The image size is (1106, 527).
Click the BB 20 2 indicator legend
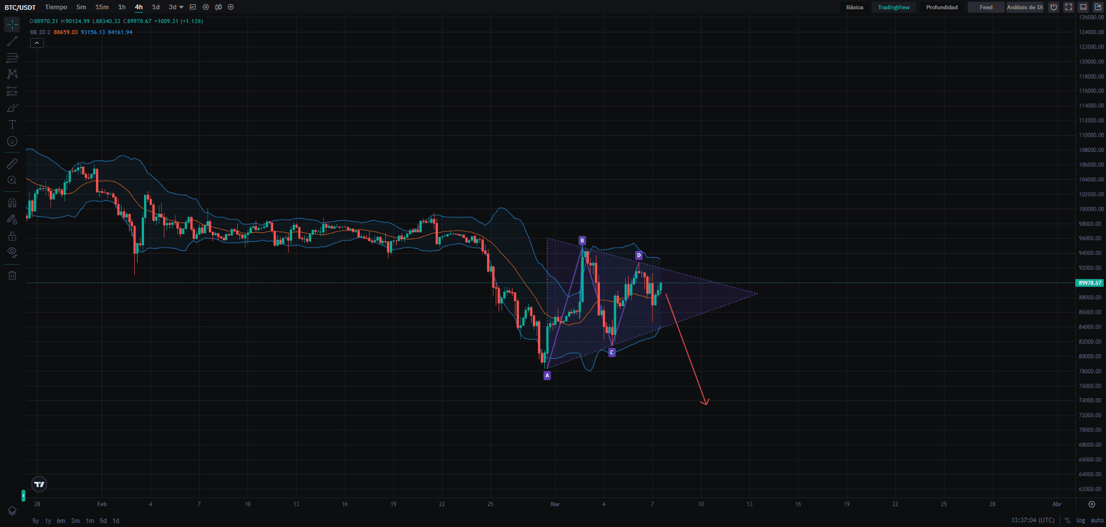[x=81, y=32]
